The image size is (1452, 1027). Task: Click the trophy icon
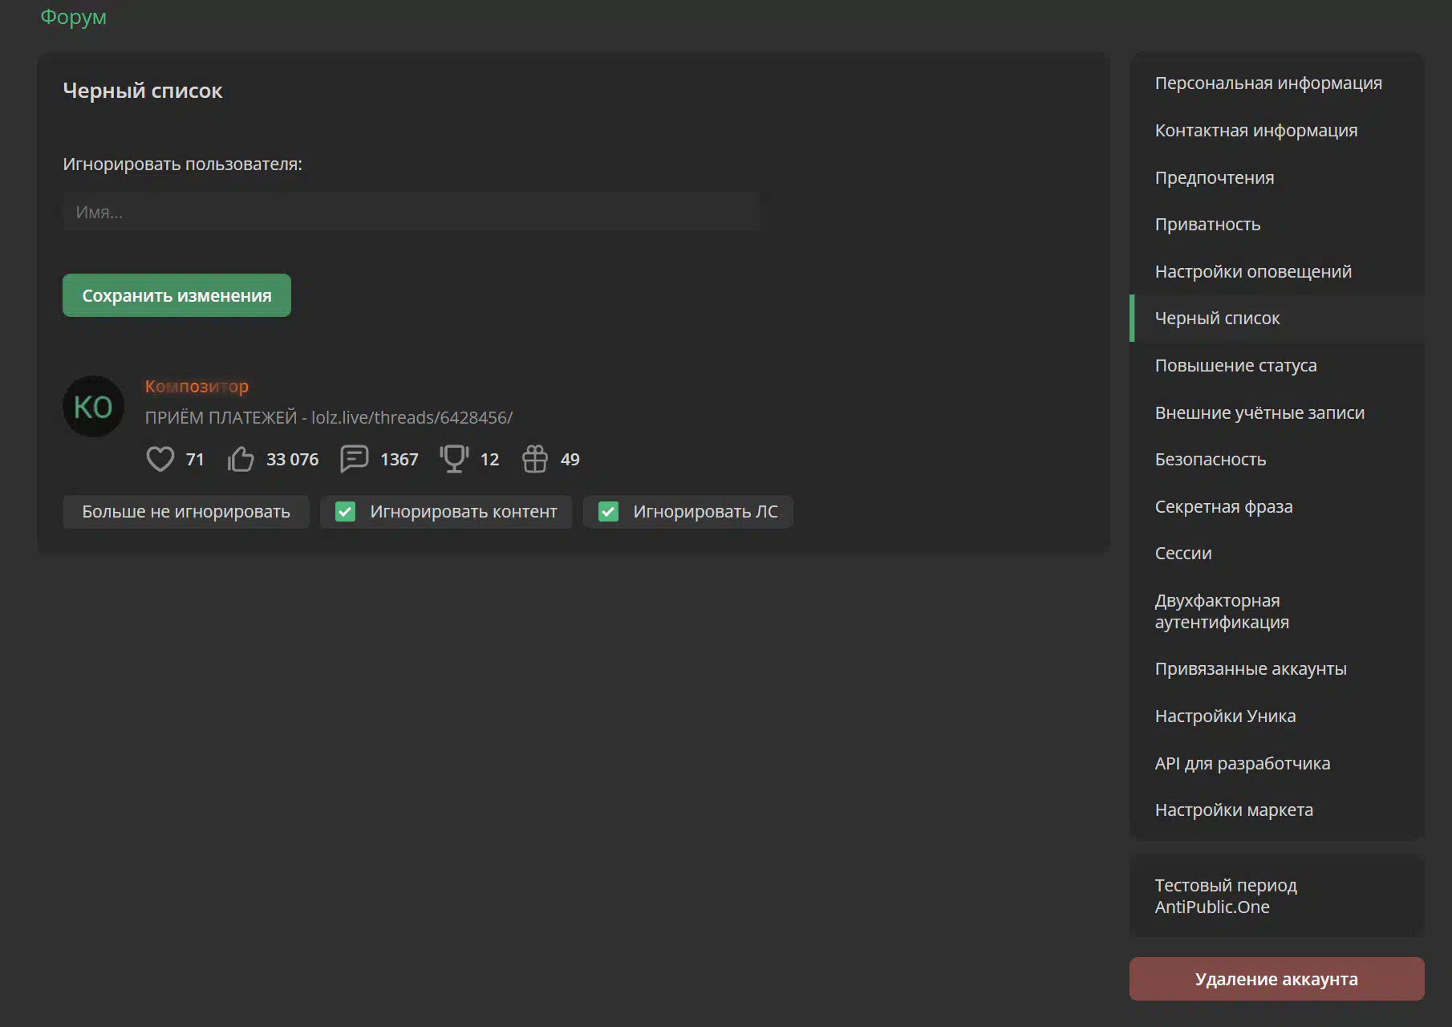click(454, 459)
